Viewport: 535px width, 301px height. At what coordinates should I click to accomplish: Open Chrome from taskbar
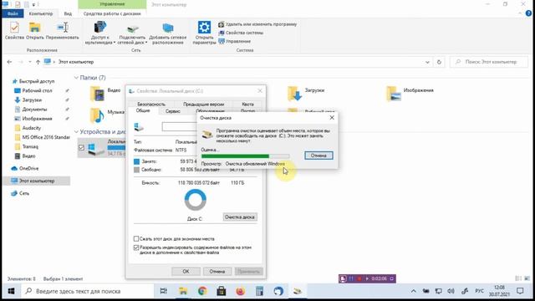coord(202,291)
